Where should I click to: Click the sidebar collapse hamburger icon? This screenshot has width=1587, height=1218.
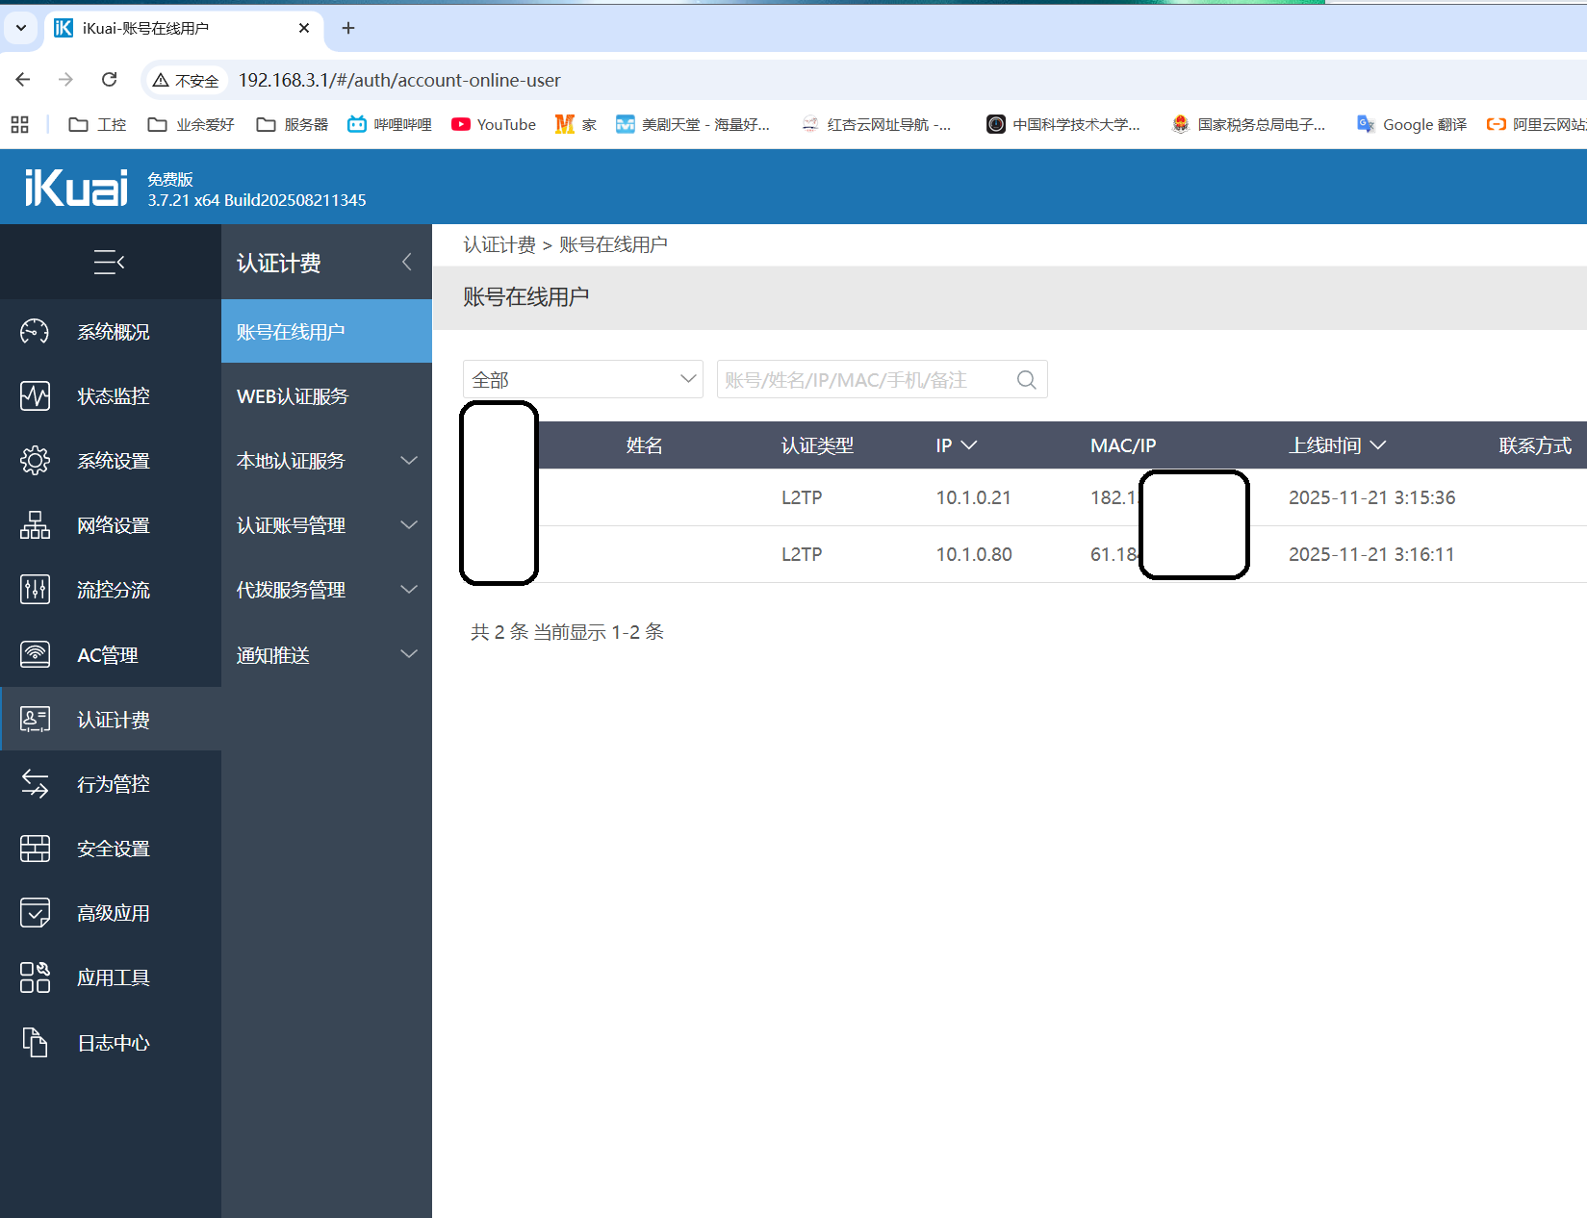pyautogui.click(x=110, y=262)
